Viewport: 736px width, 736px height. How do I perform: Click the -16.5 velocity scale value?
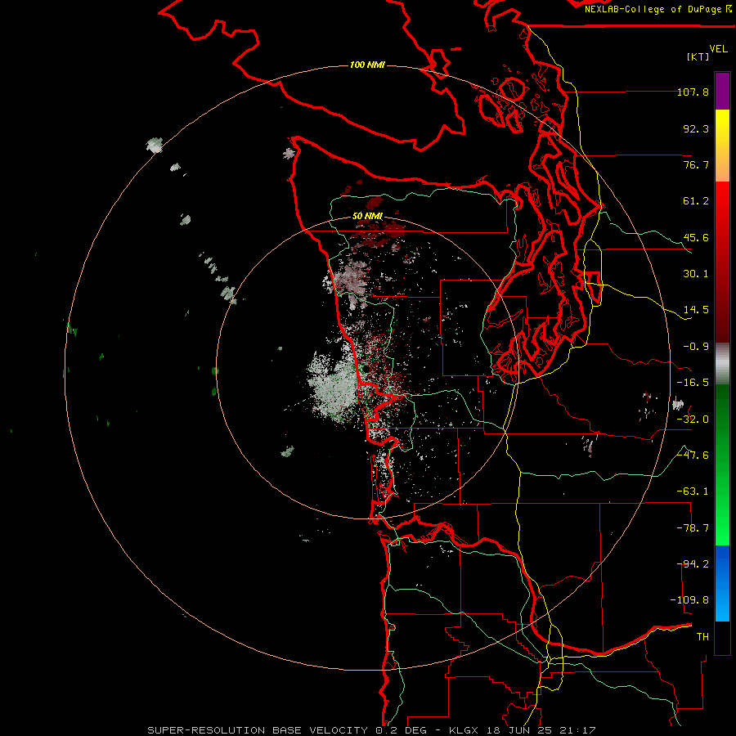(x=693, y=383)
